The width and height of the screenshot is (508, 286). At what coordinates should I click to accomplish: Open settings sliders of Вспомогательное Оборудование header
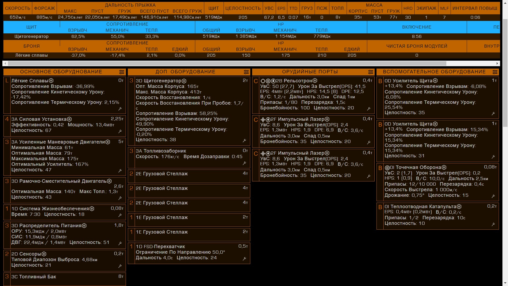(x=495, y=72)
